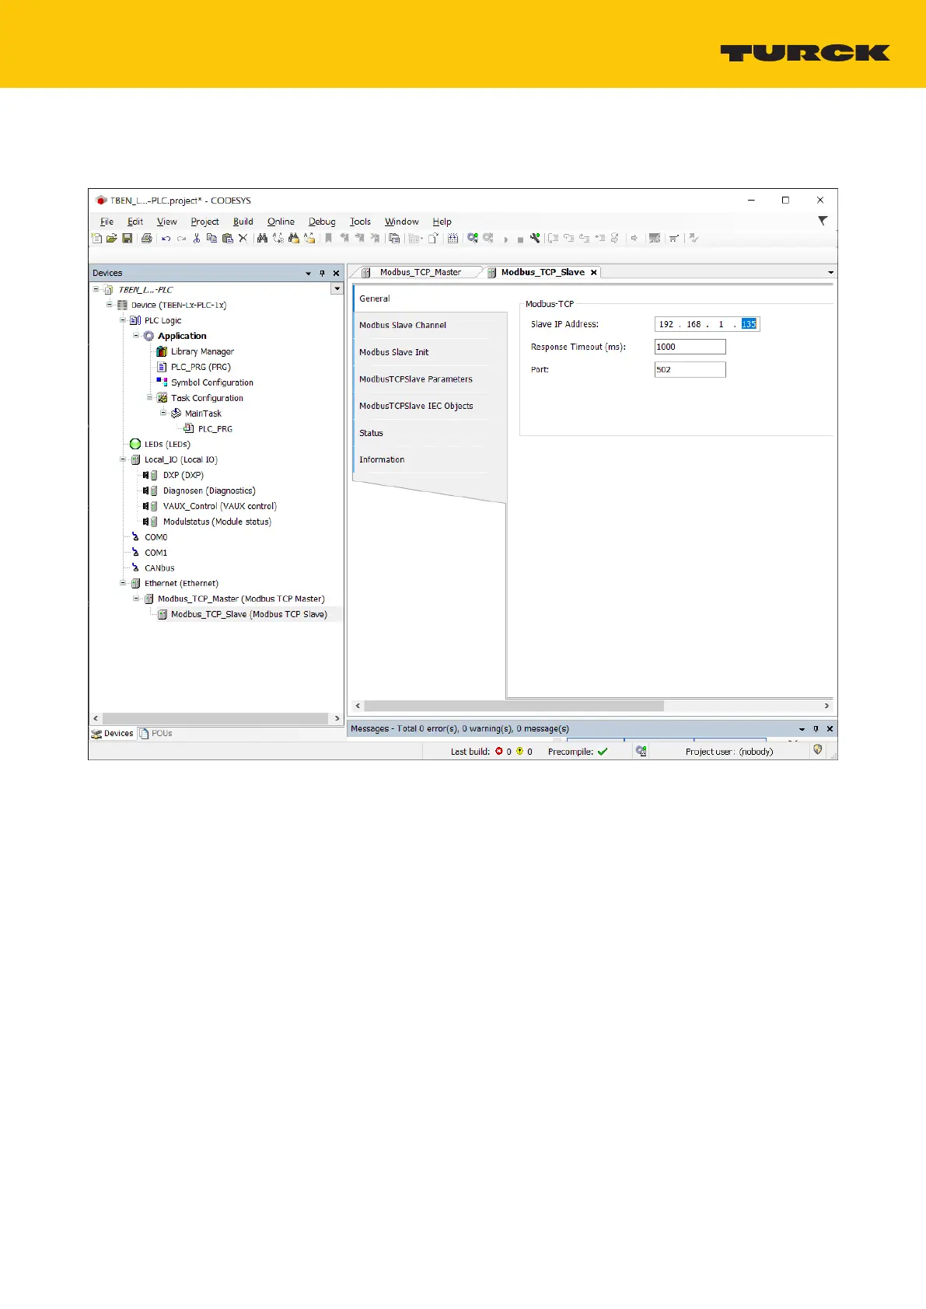Image resolution: width=926 pixels, height=1309 pixels.
Task: Click the New Project toolbar icon
Action: tap(97, 239)
